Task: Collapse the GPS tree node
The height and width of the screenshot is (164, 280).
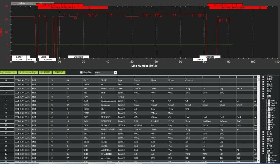Action: (x=263, y=98)
